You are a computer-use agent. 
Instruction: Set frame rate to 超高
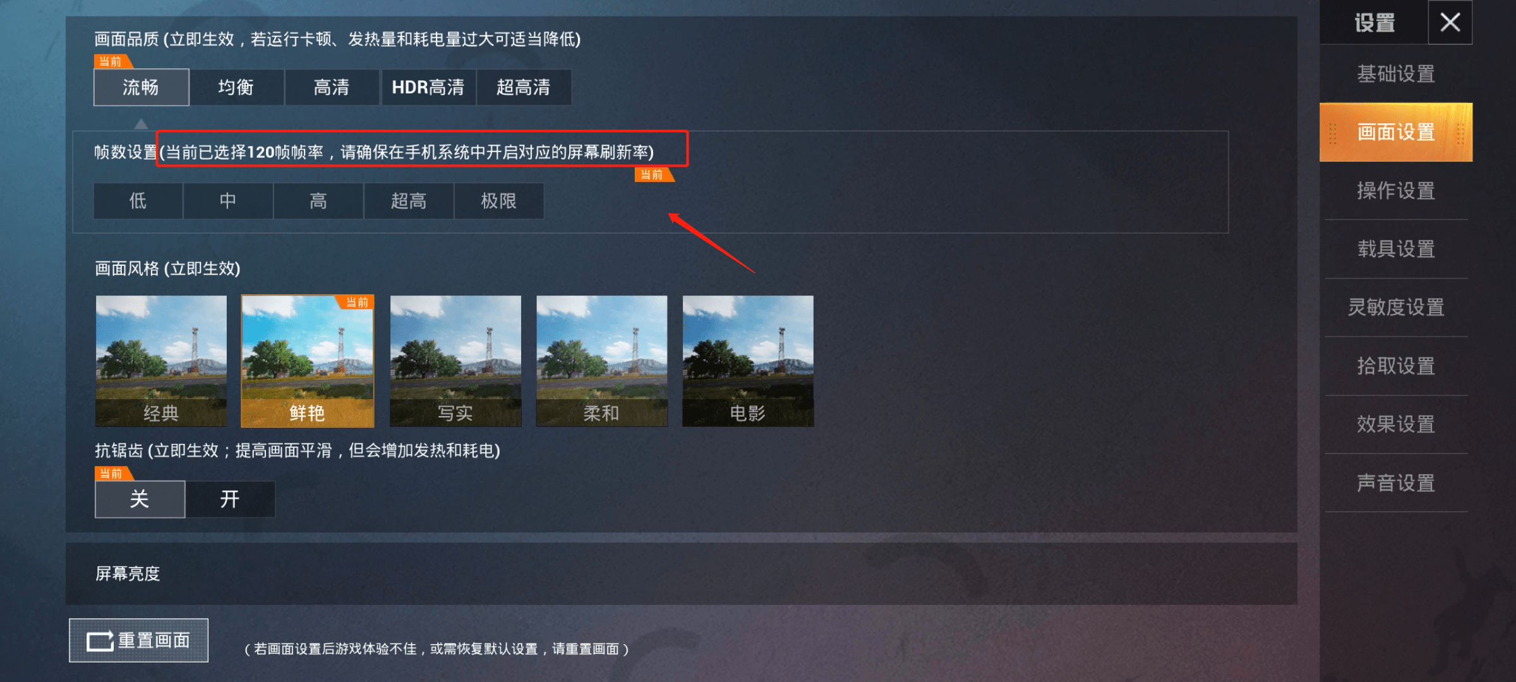coord(409,201)
